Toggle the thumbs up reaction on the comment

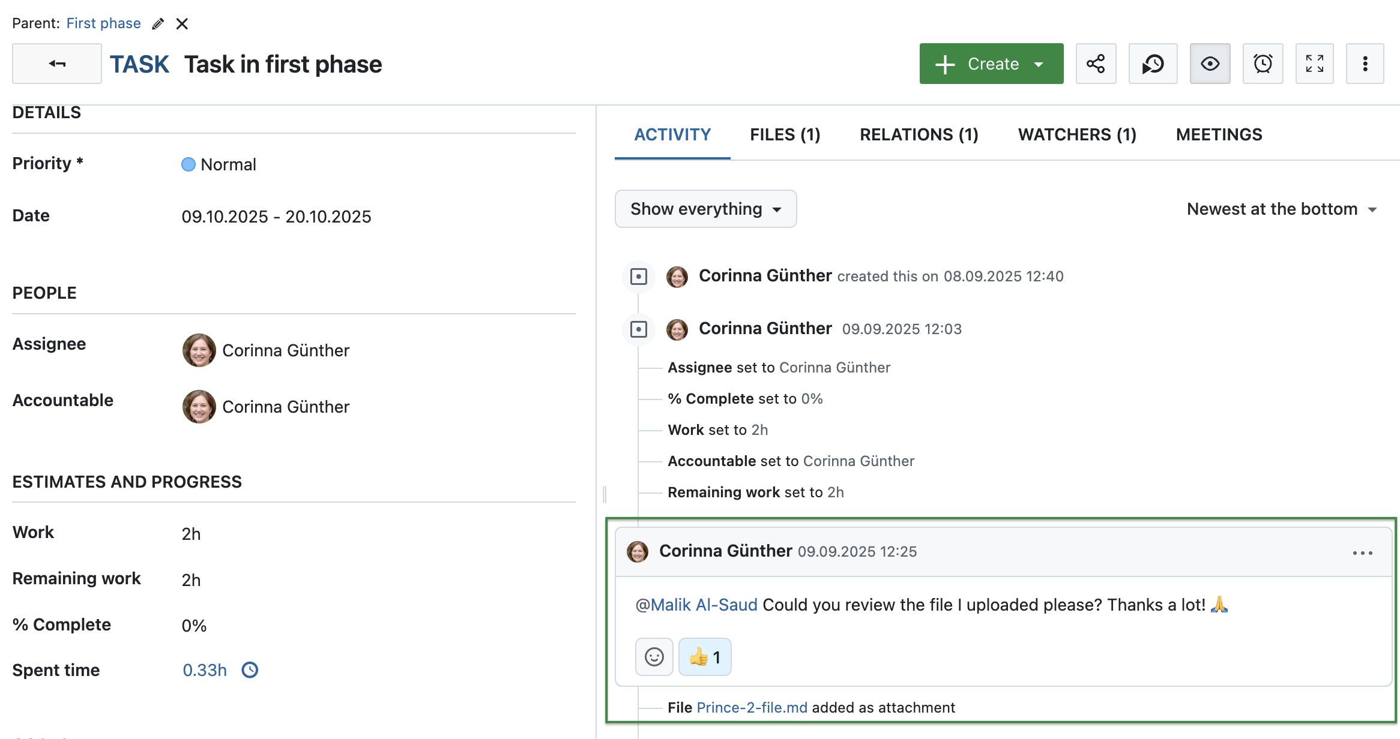[x=704, y=657]
